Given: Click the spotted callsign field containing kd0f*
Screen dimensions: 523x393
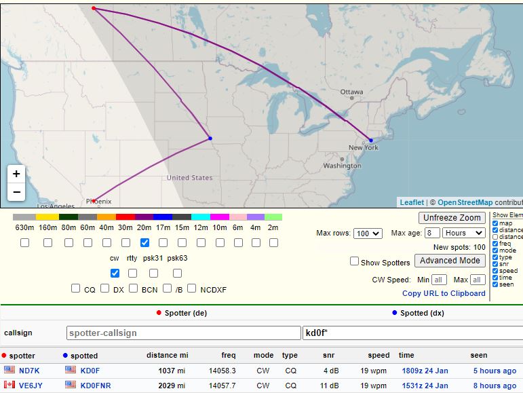Looking at the screenshot, I should [x=412, y=333].
